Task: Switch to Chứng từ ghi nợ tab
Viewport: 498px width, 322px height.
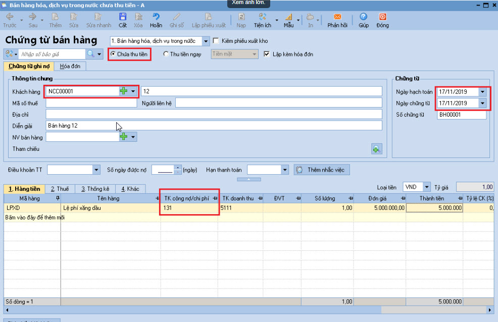Action: coord(29,66)
